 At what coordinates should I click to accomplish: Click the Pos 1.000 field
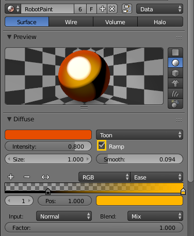pos(64,201)
